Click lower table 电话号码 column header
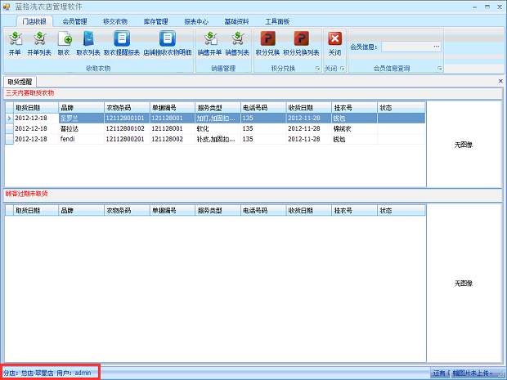The width and height of the screenshot is (507, 380). coord(264,210)
